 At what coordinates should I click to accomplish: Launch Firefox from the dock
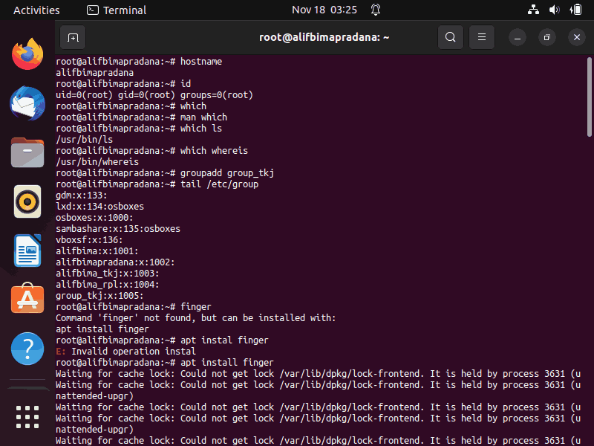point(27,54)
